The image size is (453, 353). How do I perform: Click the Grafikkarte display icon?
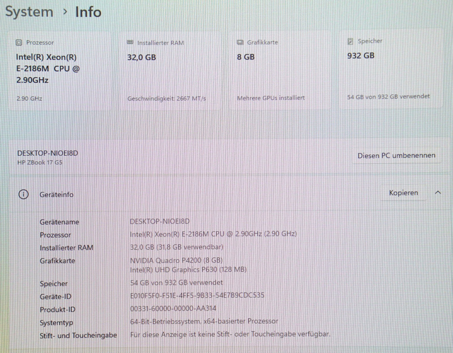point(240,42)
